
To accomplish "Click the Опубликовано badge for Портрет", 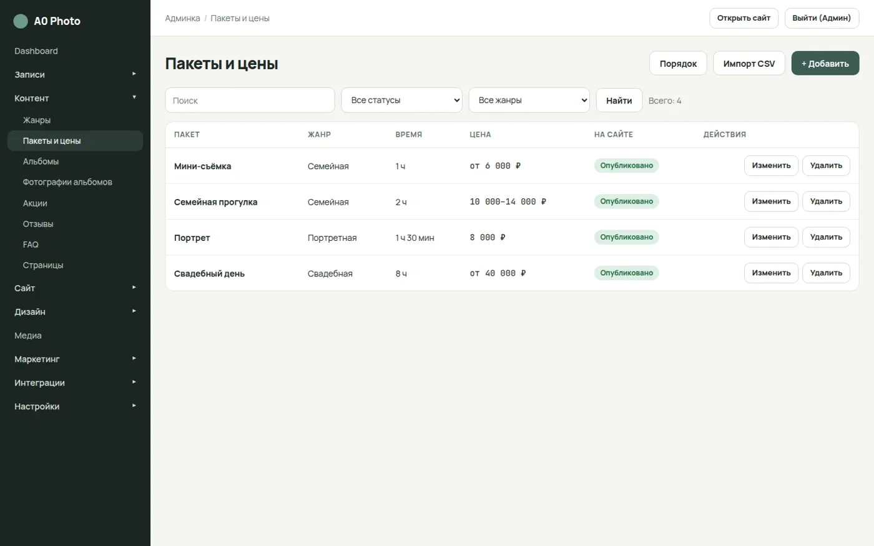I will (626, 237).
